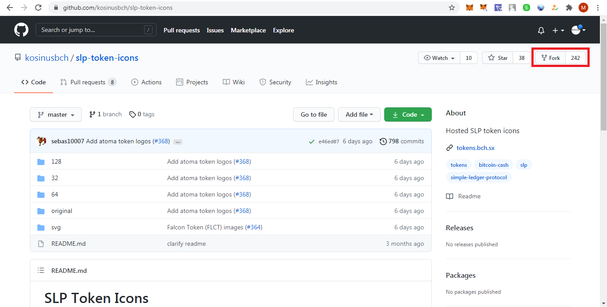607x307 pixels.
Task: View the 0 tags link
Action: (x=142, y=114)
